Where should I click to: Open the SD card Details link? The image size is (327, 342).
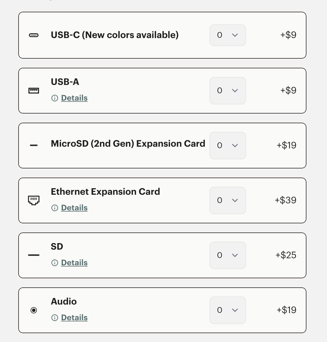pos(74,263)
